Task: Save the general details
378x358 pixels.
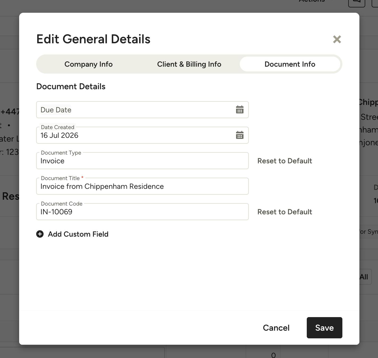Action: (325, 328)
